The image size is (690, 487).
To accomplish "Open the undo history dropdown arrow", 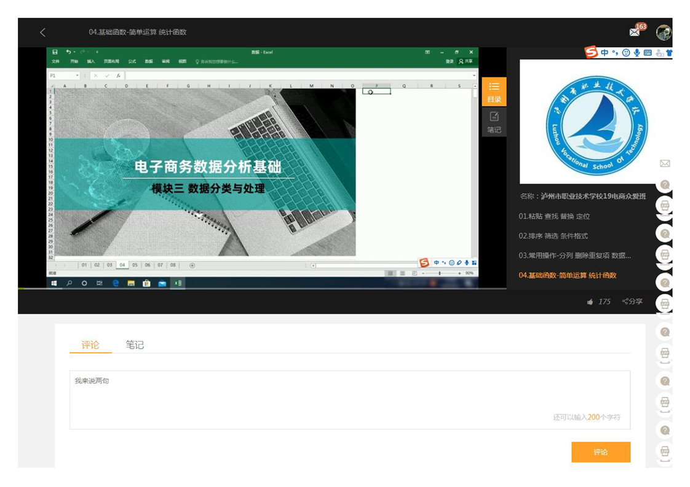I will 74,52.
